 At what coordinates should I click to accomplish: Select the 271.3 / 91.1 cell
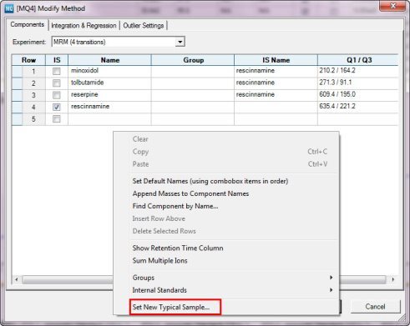[x=358, y=83]
